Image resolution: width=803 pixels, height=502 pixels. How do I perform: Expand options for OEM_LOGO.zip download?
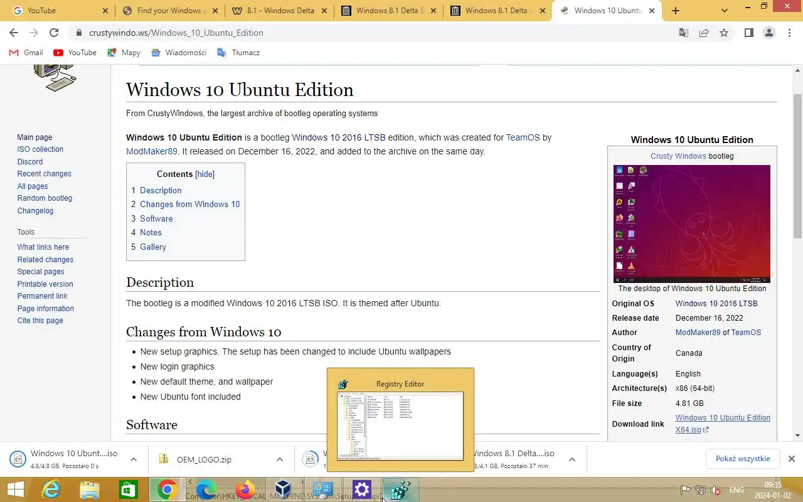pyautogui.click(x=280, y=459)
